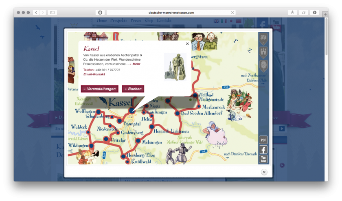This screenshot has width=342, height=201.
Task: Click the Frau Holle illustration on map
Action: [x=215, y=133]
